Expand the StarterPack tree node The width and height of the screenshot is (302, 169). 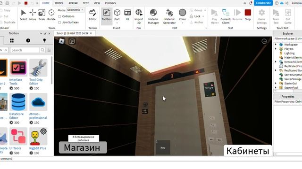(x=276, y=88)
